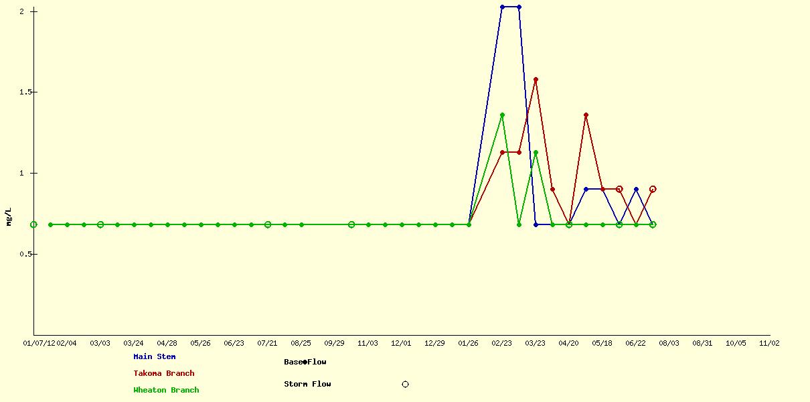Click the Storm Flow open circle legend marker
The width and height of the screenshot is (810, 402).
405,385
